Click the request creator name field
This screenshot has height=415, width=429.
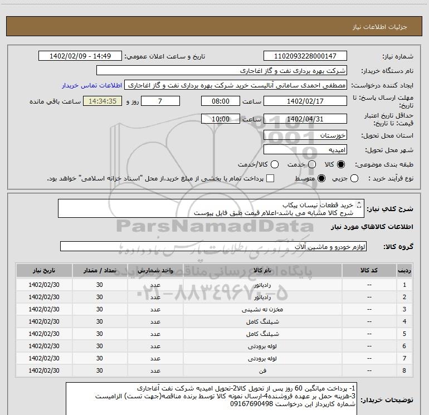click(236, 85)
